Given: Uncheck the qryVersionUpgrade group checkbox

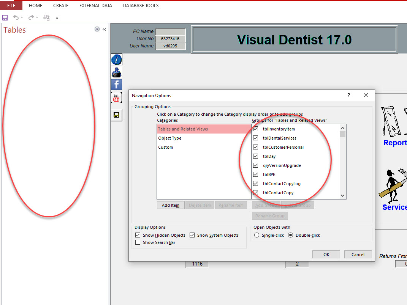Looking at the screenshot, I should click(256, 165).
